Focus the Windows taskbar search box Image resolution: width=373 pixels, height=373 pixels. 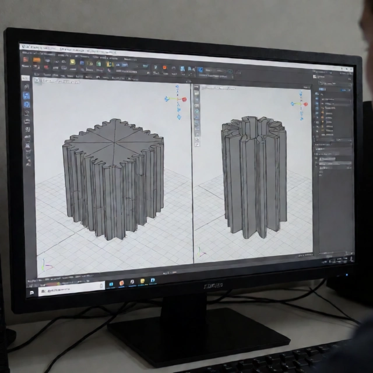click(71, 289)
